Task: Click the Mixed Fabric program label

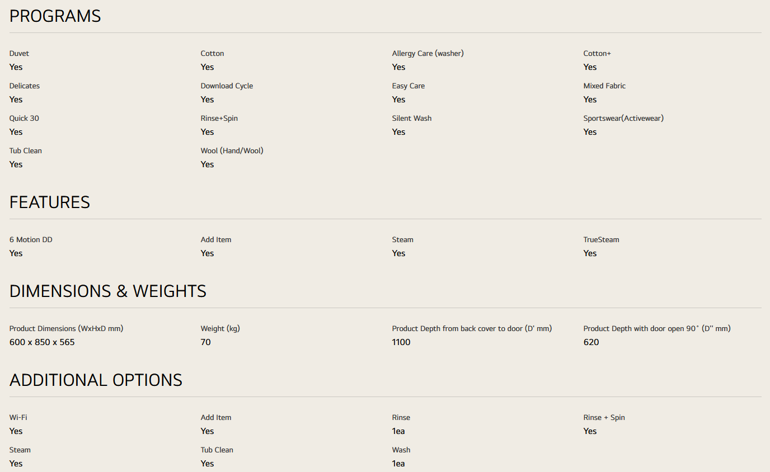Action: (604, 86)
